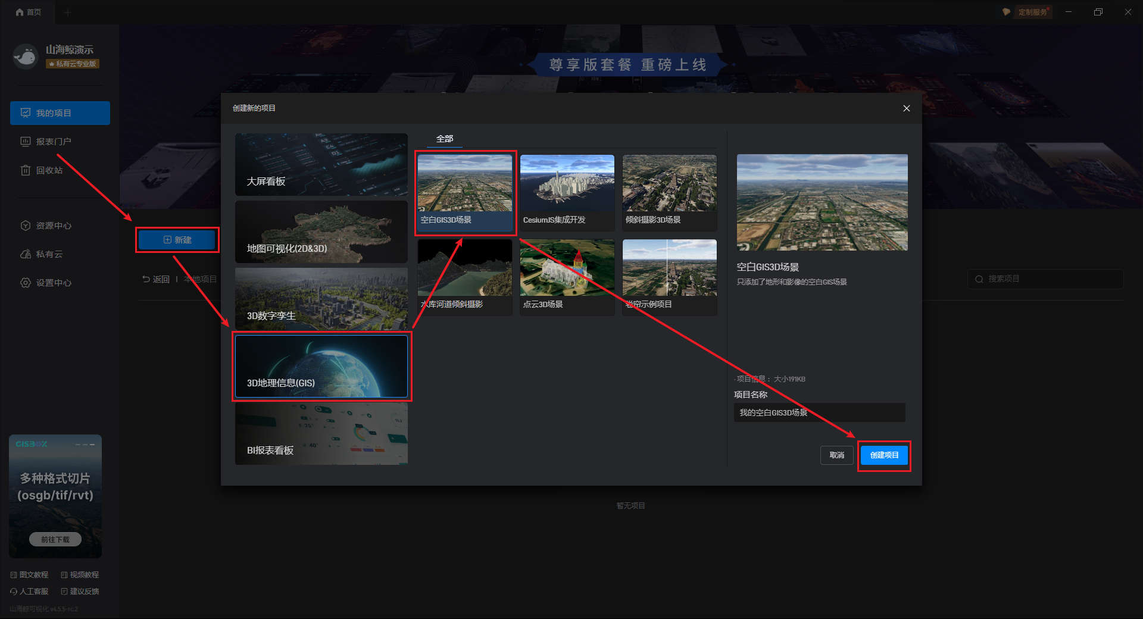The width and height of the screenshot is (1143, 619).
Task: Click the 我的项目 monitor icon
Action: (26, 113)
